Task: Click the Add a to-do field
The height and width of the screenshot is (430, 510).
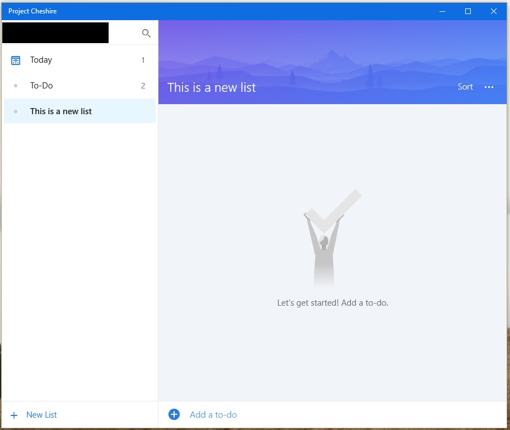Action: point(333,415)
